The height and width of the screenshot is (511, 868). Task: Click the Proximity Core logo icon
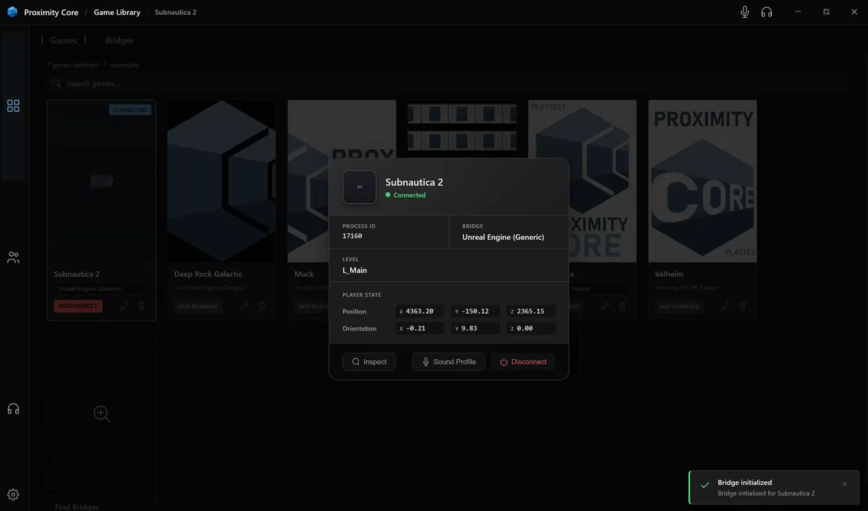click(12, 12)
